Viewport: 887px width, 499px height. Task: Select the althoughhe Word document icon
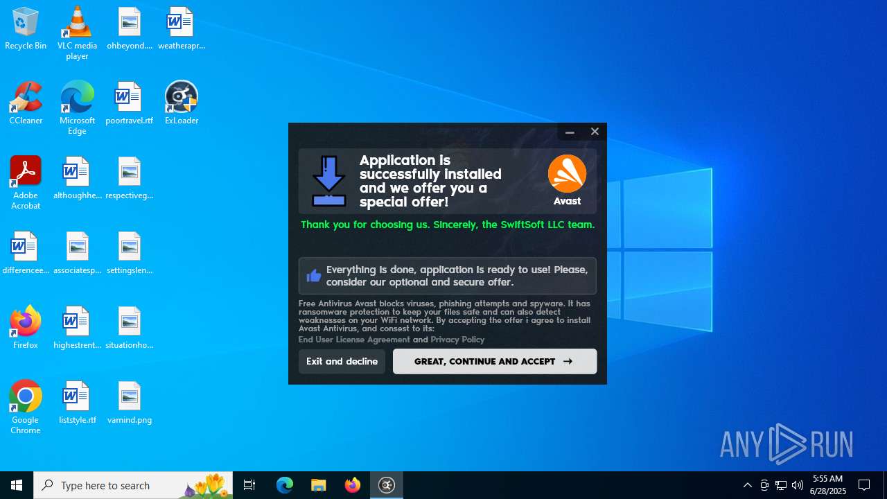coord(77,178)
